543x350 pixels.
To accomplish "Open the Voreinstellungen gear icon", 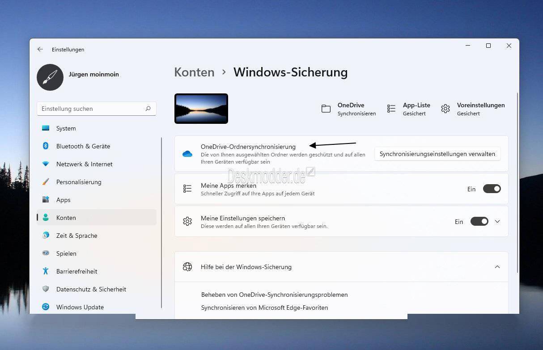I will (x=445, y=109).
